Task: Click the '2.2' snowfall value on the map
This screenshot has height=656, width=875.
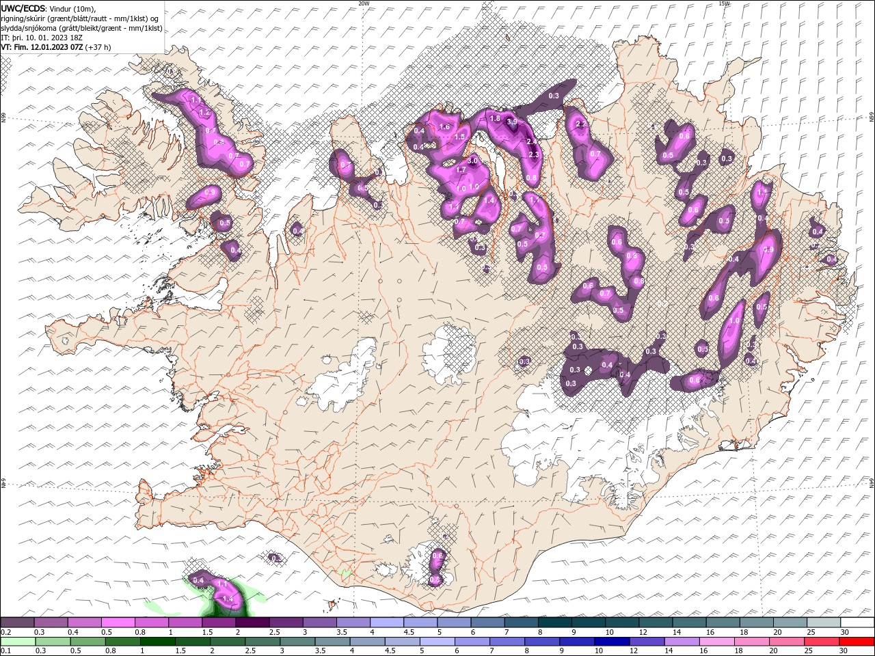Action: click(582, 124)
